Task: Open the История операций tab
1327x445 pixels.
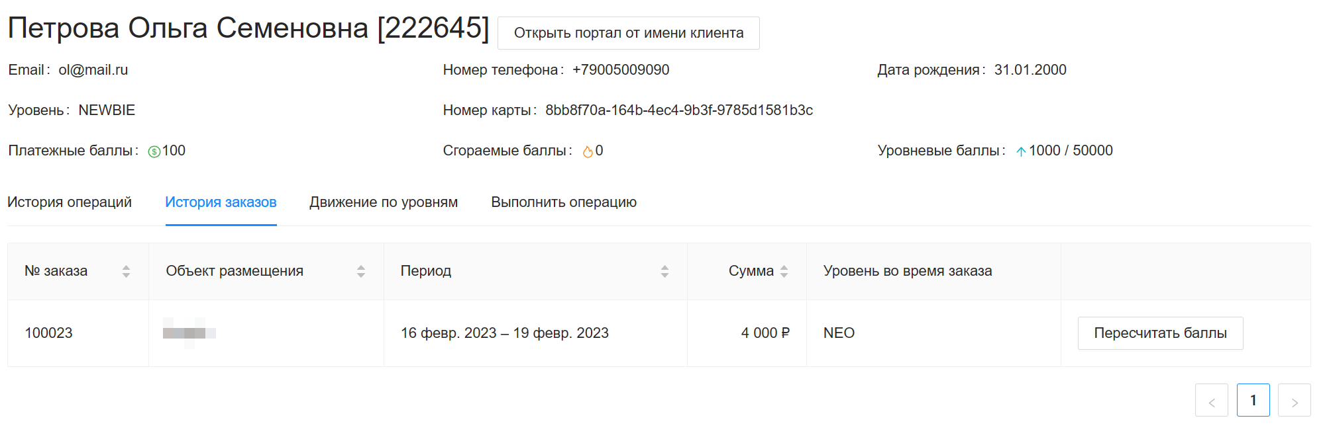Action: click(x=70, y=202)
